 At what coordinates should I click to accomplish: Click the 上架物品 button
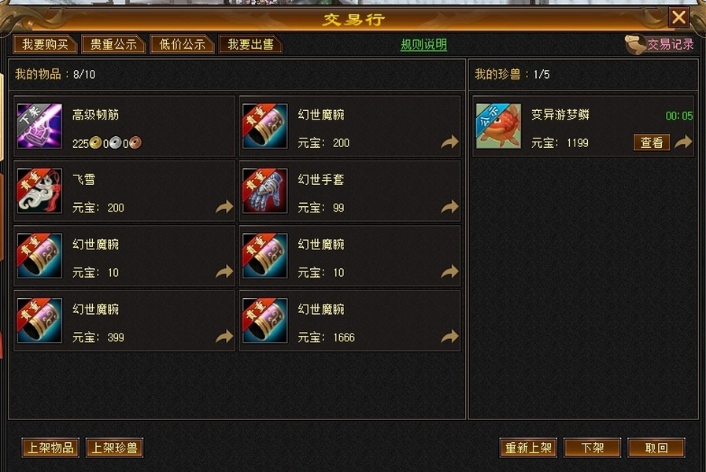pos(50,448)
